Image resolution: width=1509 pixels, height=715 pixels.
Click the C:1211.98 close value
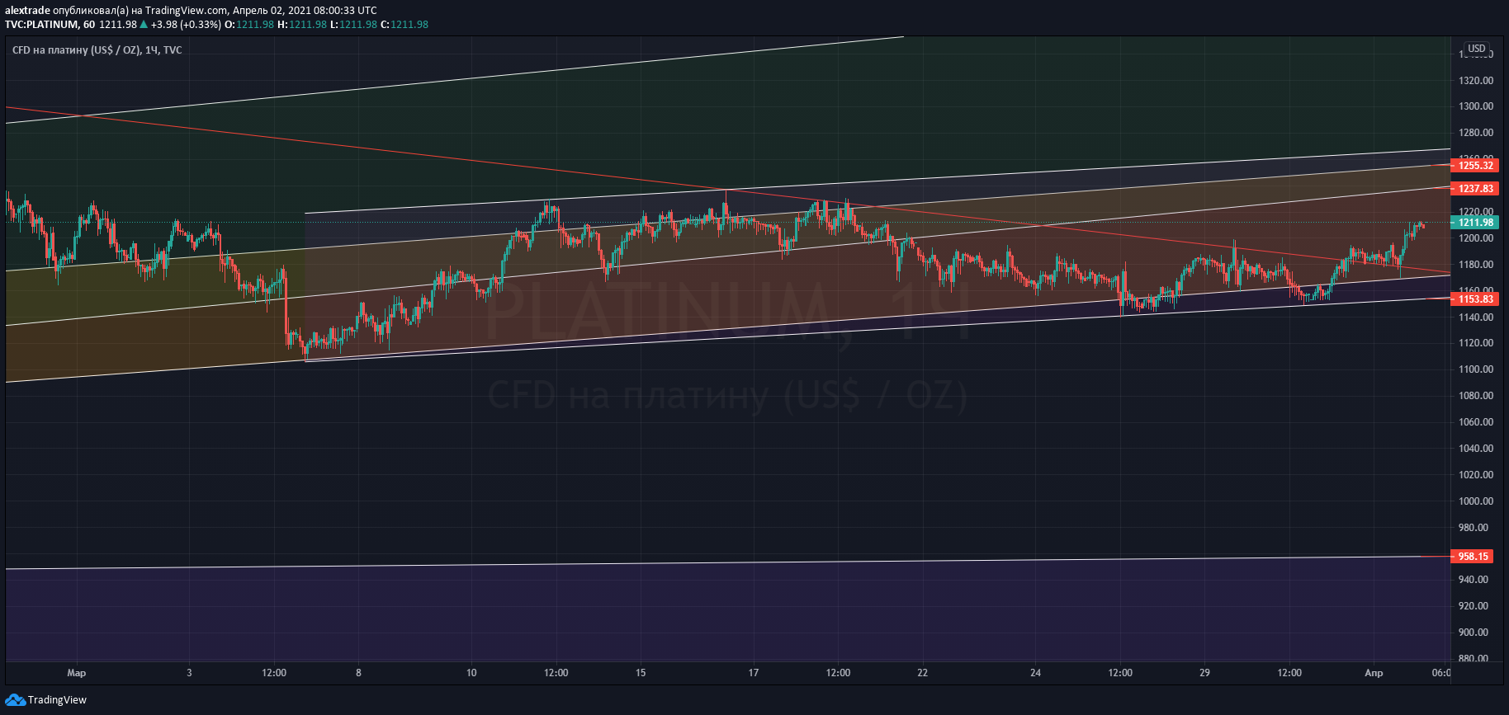click(x=404, y=25)
